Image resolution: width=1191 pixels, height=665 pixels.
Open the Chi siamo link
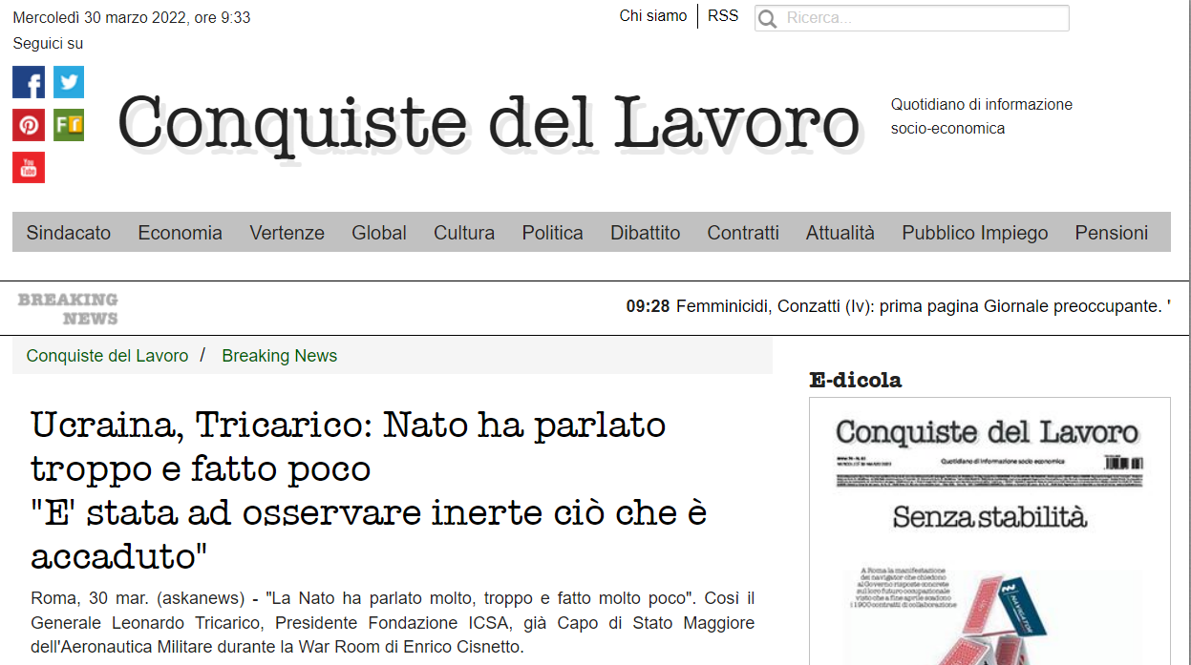tap(653, 16)
